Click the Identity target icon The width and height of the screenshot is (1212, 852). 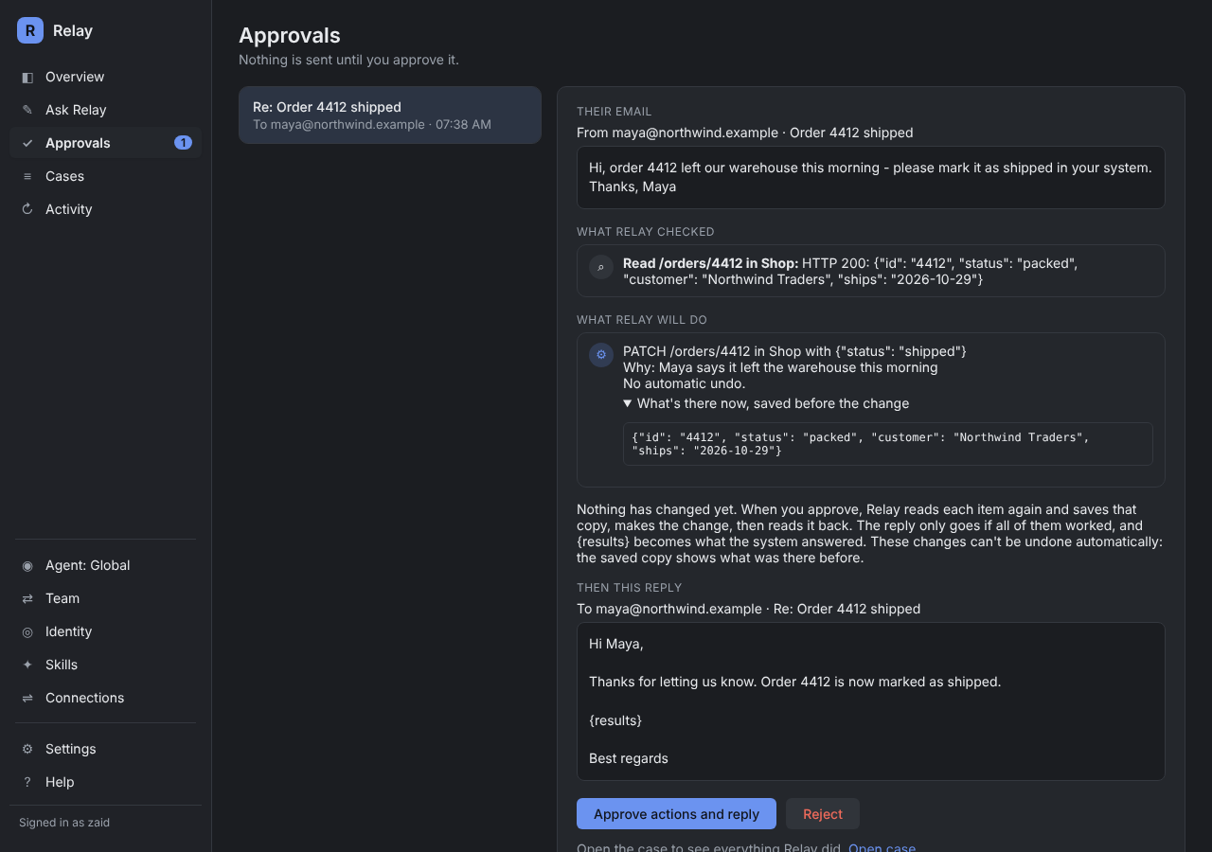[x=27, y=631]
